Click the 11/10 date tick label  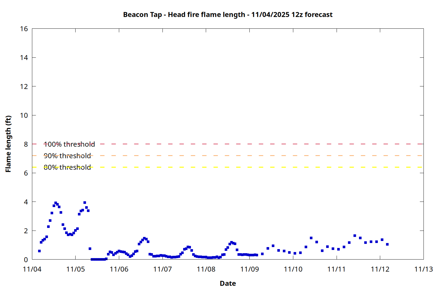pos(293,269)
